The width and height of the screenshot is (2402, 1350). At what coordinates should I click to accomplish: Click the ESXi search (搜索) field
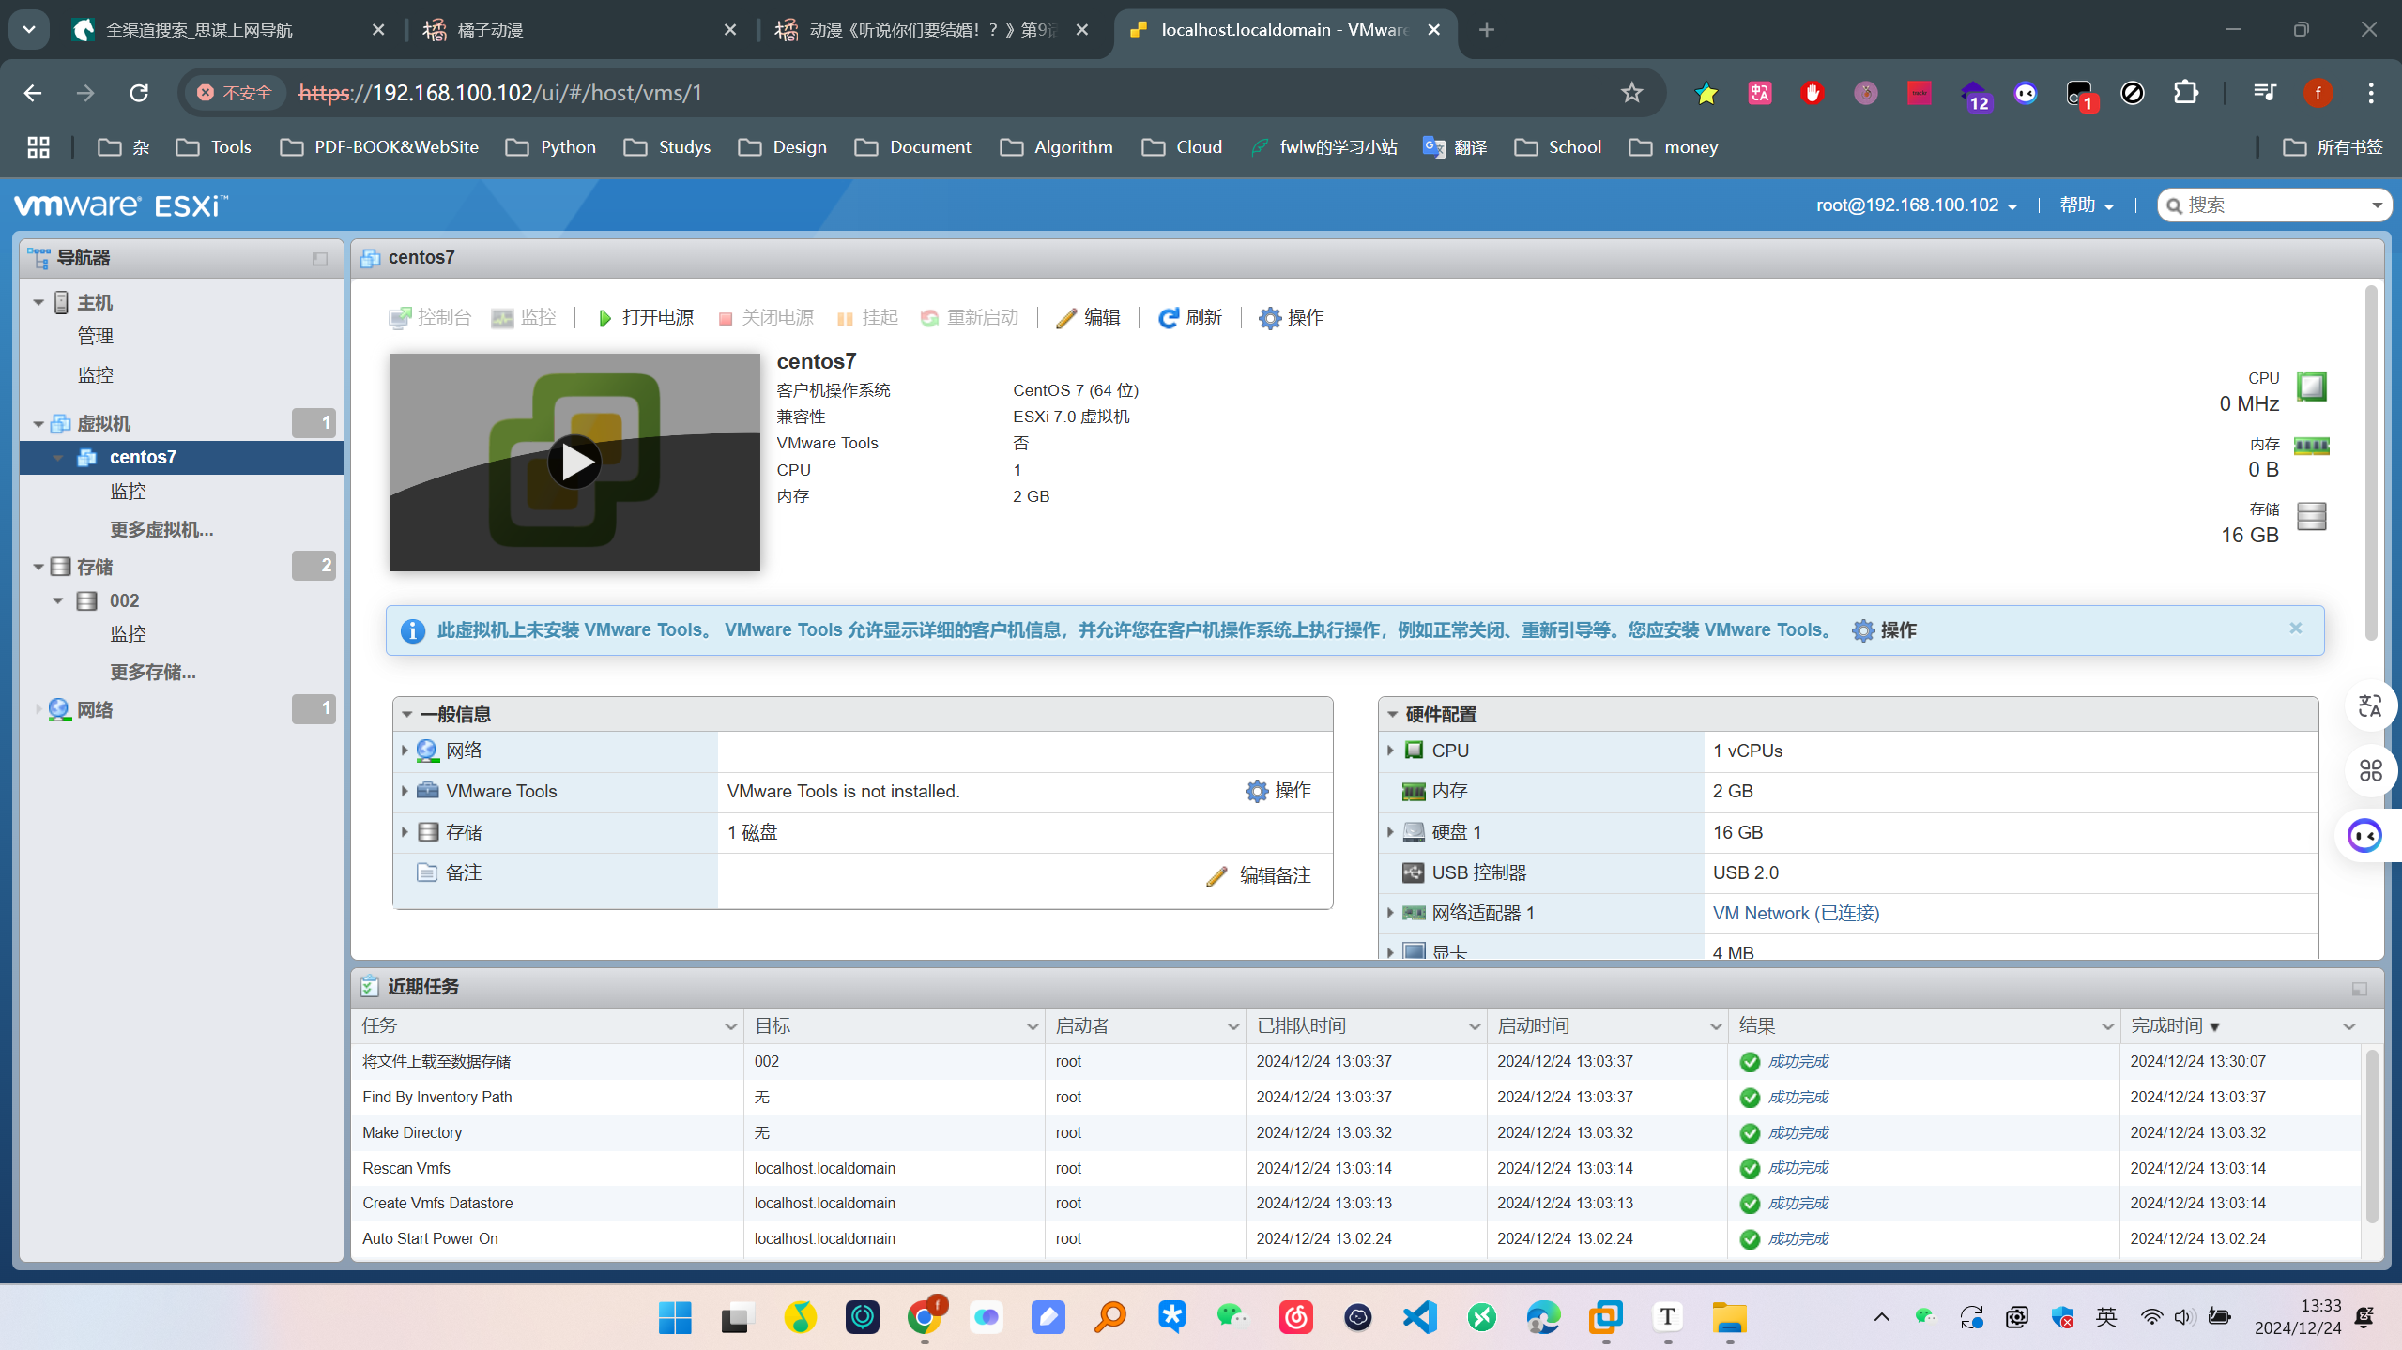(2272, 205)
